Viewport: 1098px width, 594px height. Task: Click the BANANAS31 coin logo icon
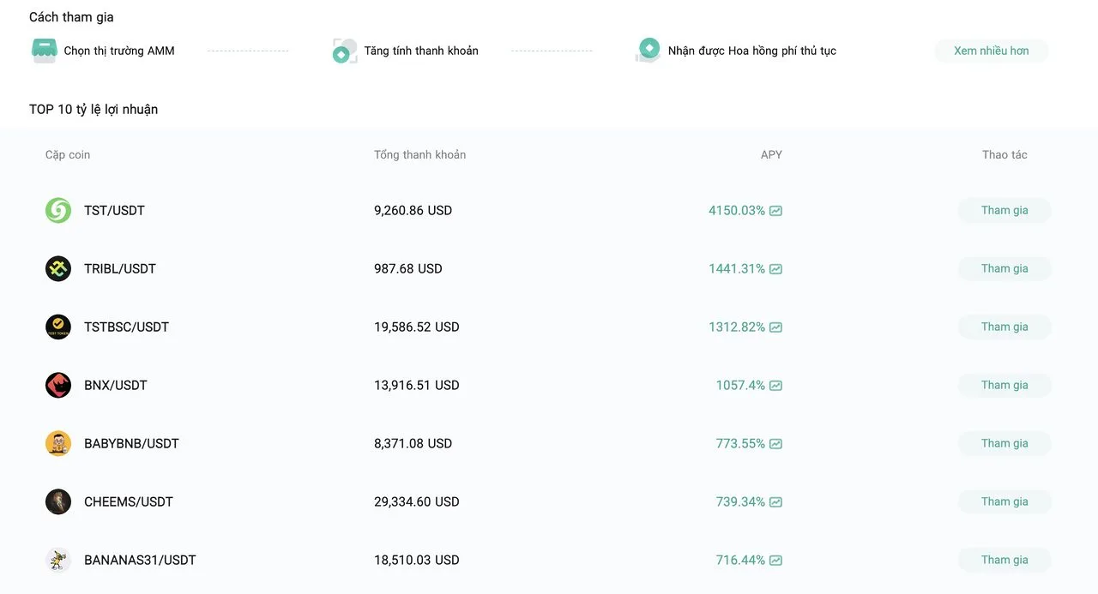pos(58,560)
